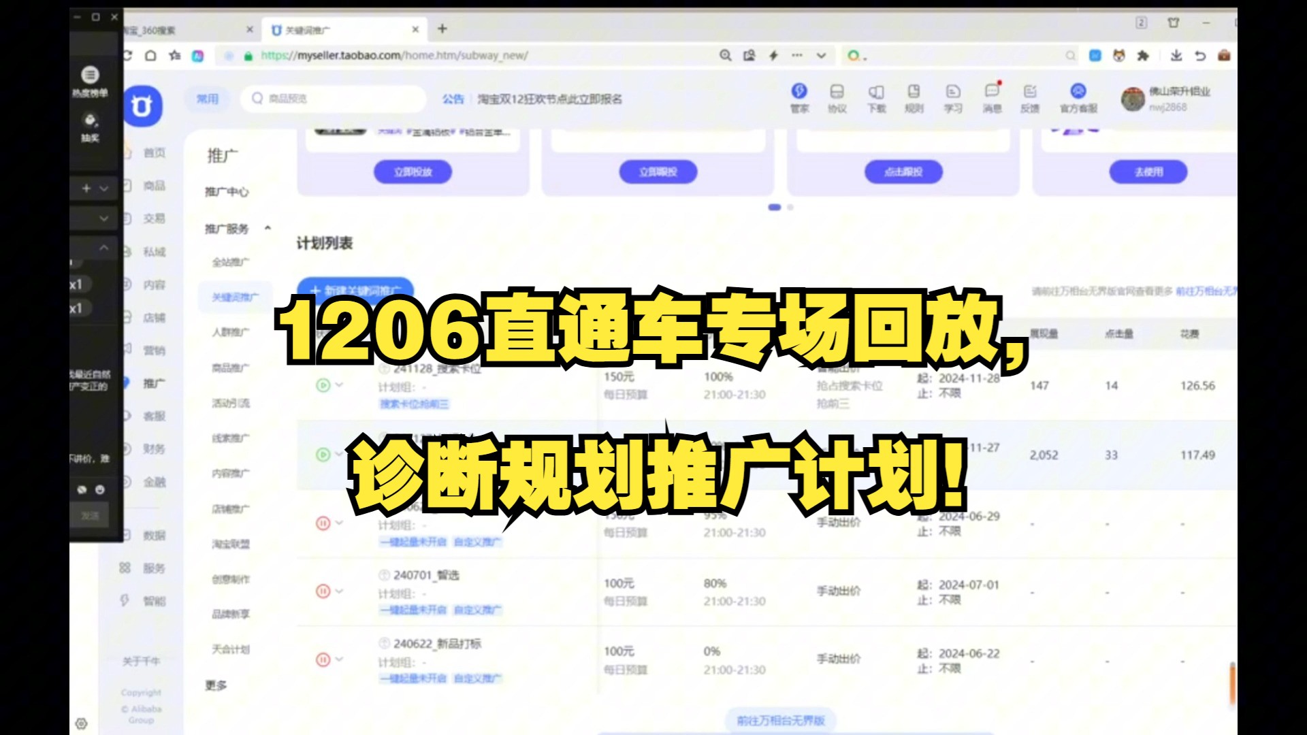Click the 点击提报 button
Screen dimensions: 1307x735
coord(903,172)
